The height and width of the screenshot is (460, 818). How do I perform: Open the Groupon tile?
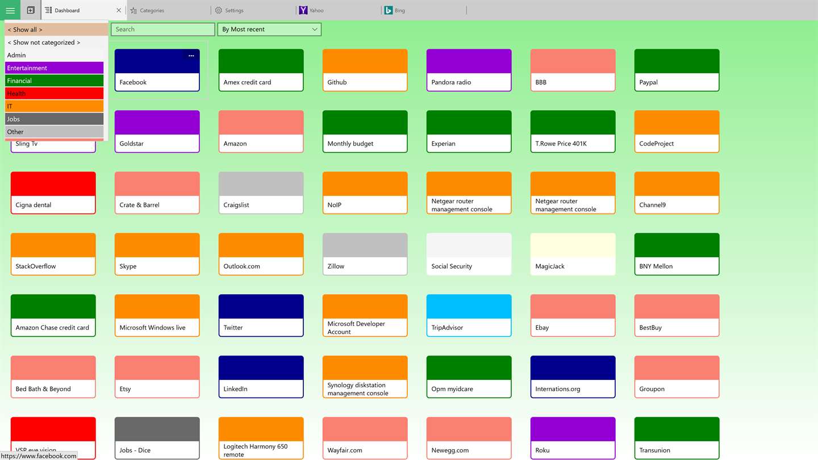pyautogui.click(x=677, y=377)
